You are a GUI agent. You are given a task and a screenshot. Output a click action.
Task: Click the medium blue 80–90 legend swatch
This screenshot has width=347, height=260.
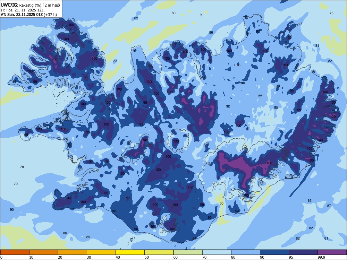point(246,252)
